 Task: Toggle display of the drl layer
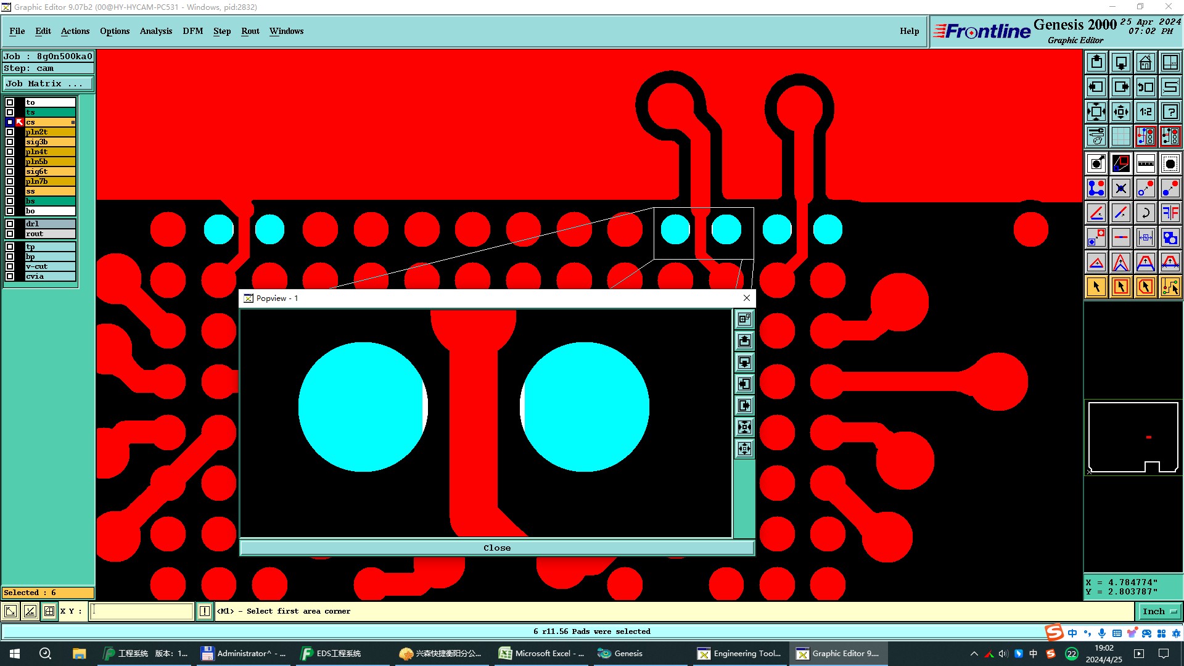(10, 224)
